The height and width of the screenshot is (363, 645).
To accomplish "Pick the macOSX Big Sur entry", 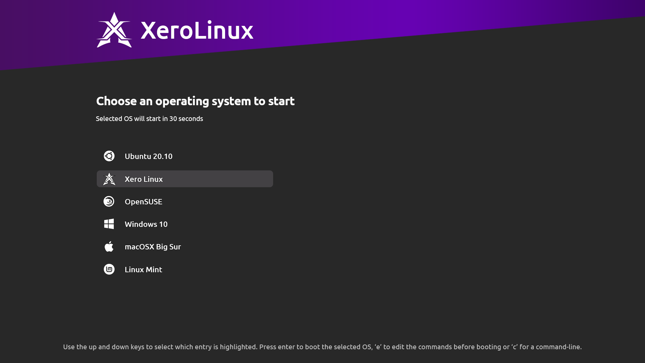I will (185, 247).
